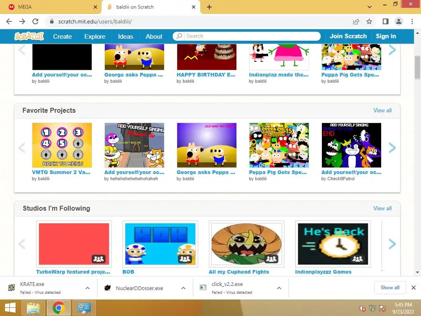This screenshot has height=316, width=421.
Task: Click Sign in
Action: pos(386,36)
